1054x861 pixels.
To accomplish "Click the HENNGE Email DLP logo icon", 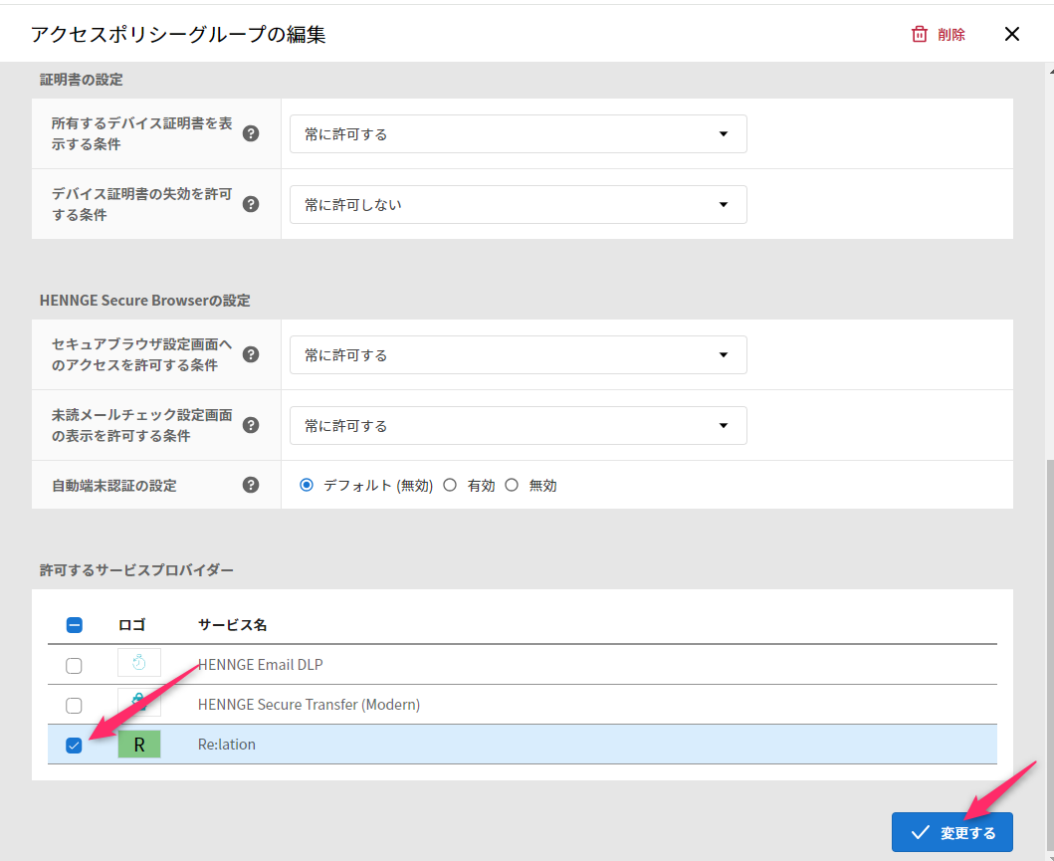I will pyautogui.click(x=139, y=664).
